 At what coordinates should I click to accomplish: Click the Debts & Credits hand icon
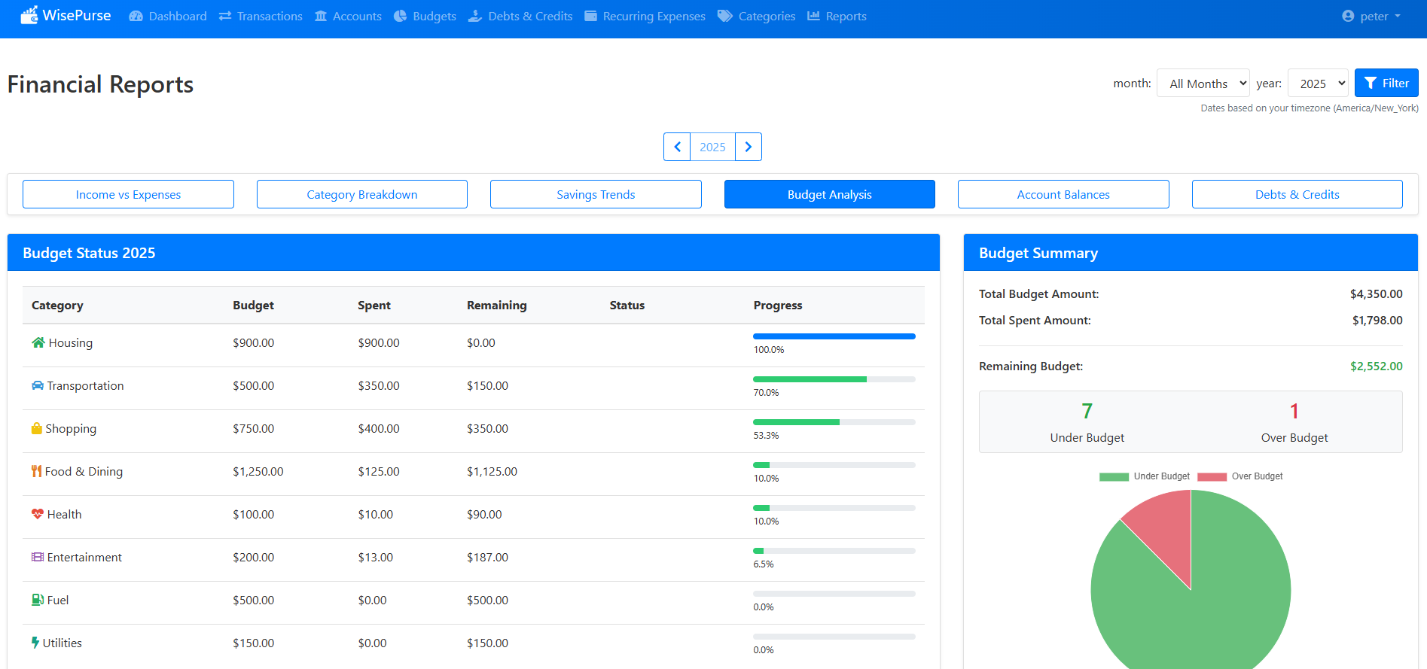coord(475,16)
